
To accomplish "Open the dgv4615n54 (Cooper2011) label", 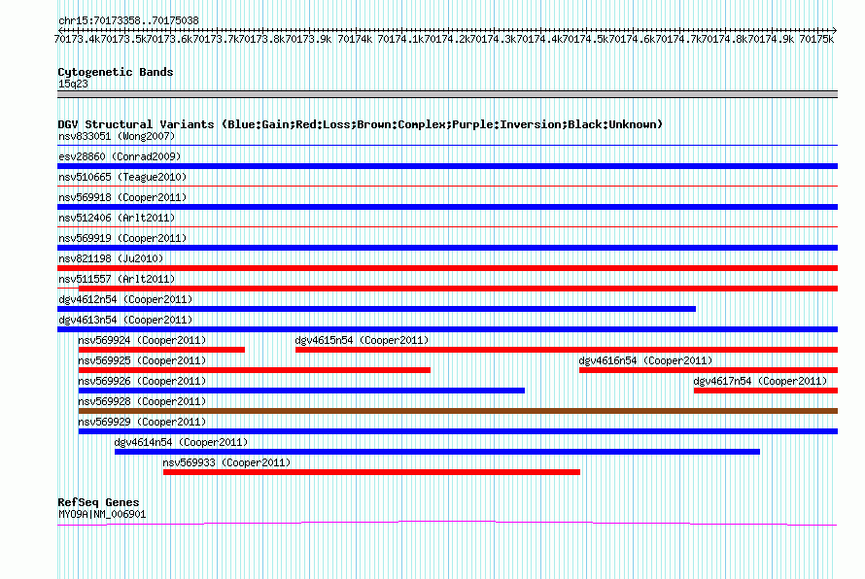I will coord(362,340).
